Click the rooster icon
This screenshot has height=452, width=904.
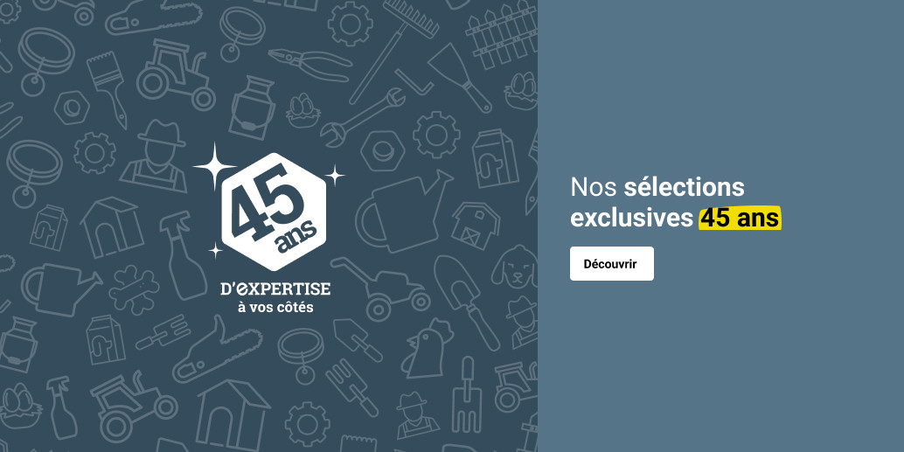[x=426, y=348]
